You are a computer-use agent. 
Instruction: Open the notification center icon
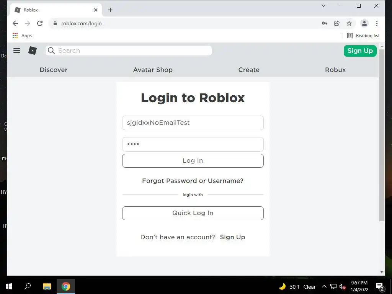(x=379, y=287)
